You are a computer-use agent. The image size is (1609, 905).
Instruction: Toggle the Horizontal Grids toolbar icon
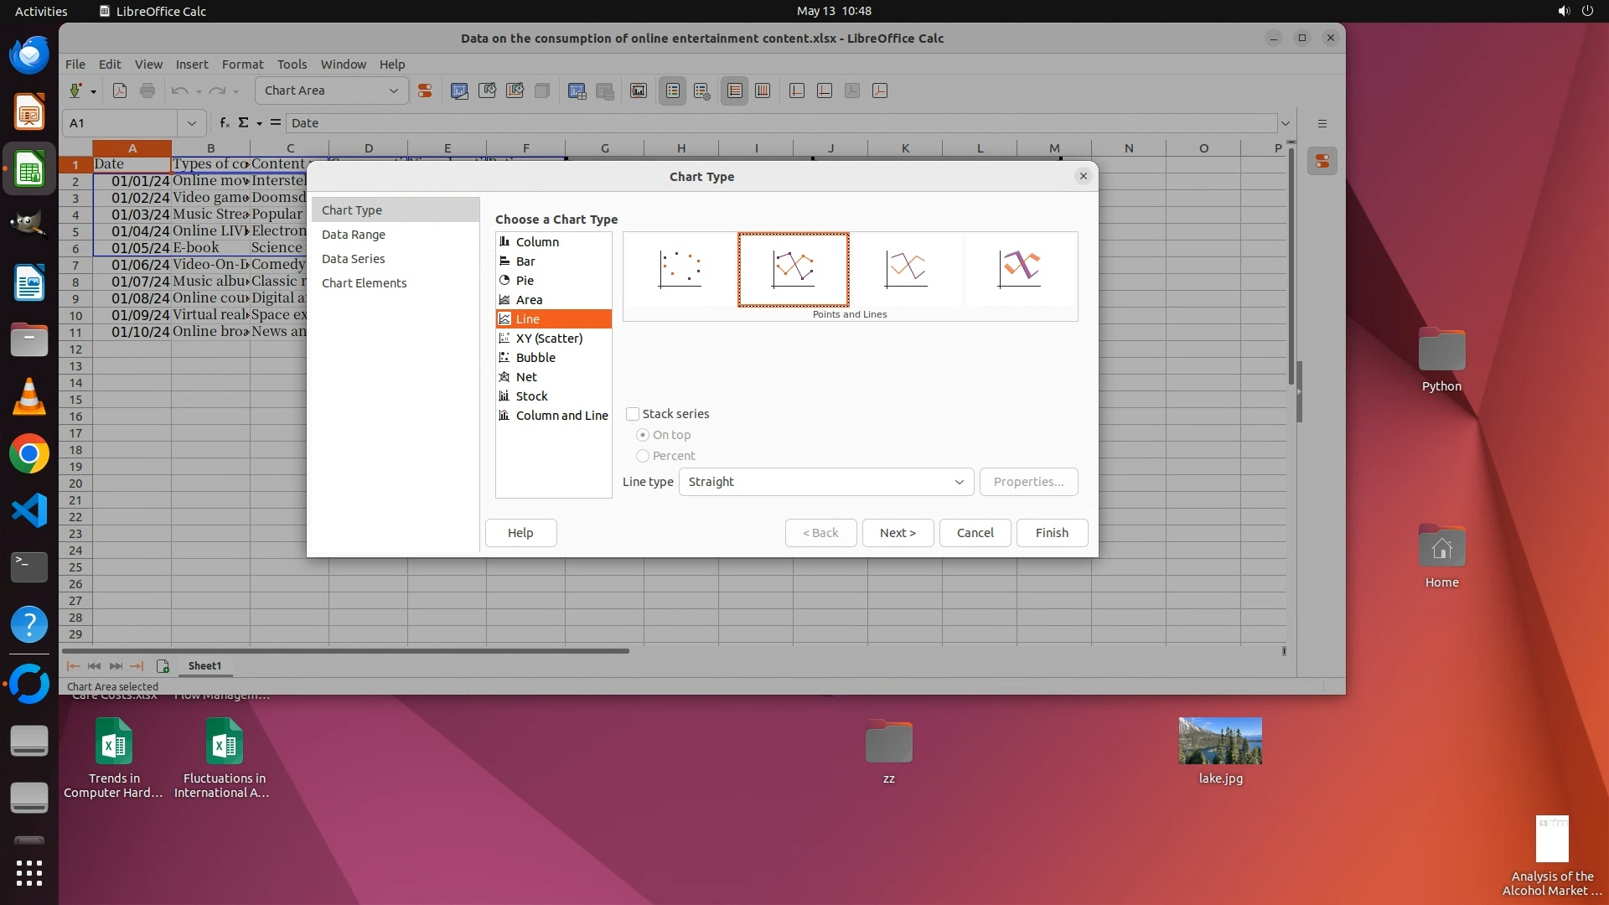tap(735, 90)
